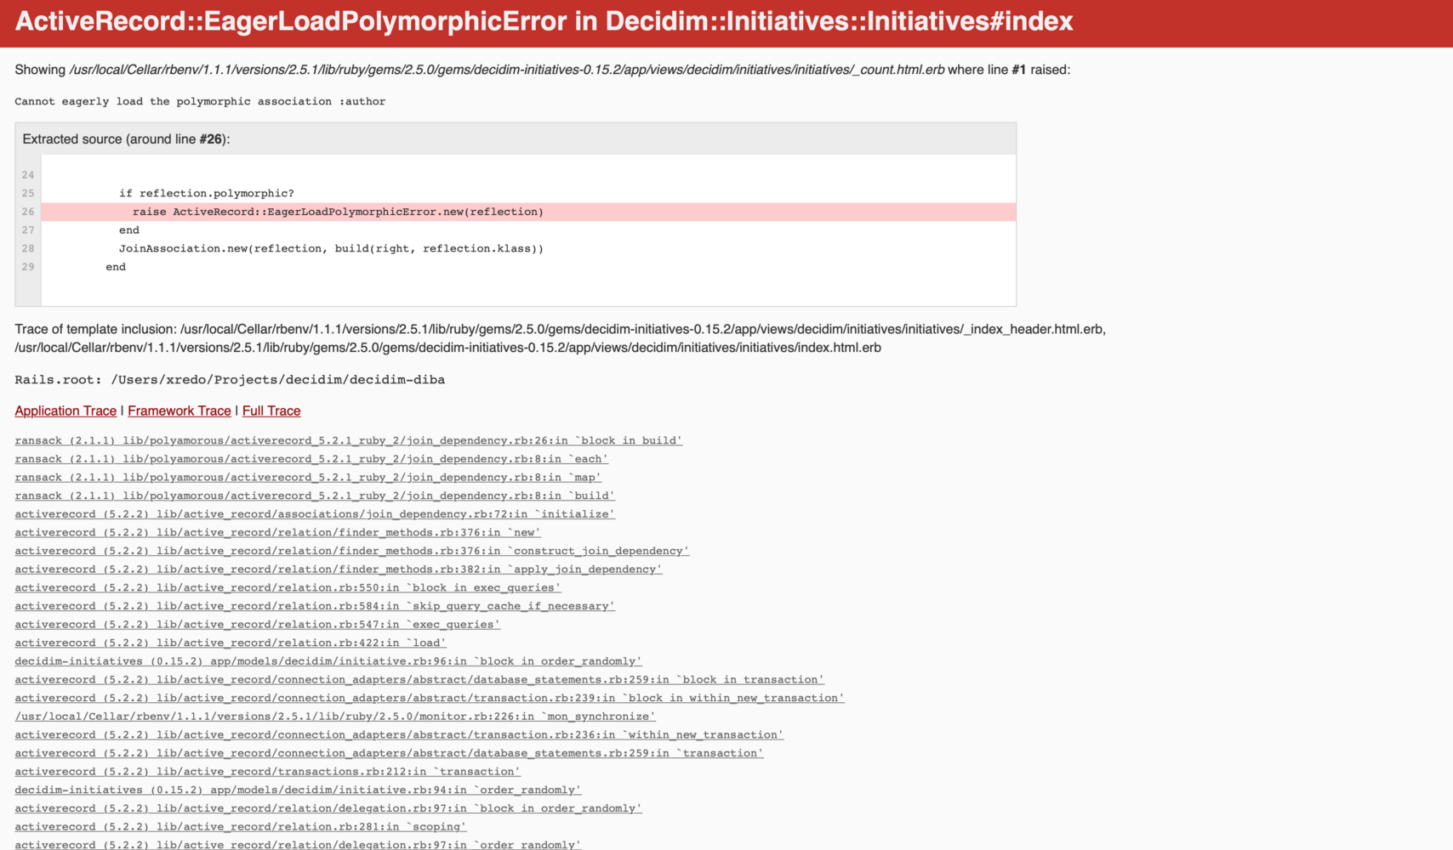Open relation.rb:422 'load' trace line
Screen dimensions: 1453x850
pos(230,643)
